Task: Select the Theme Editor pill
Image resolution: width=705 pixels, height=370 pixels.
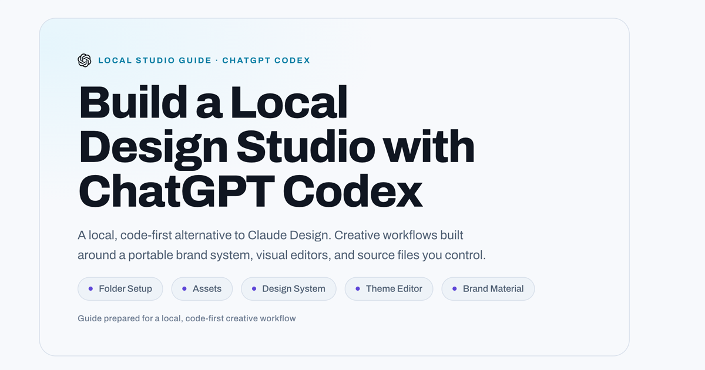Action: click(389, 289)
